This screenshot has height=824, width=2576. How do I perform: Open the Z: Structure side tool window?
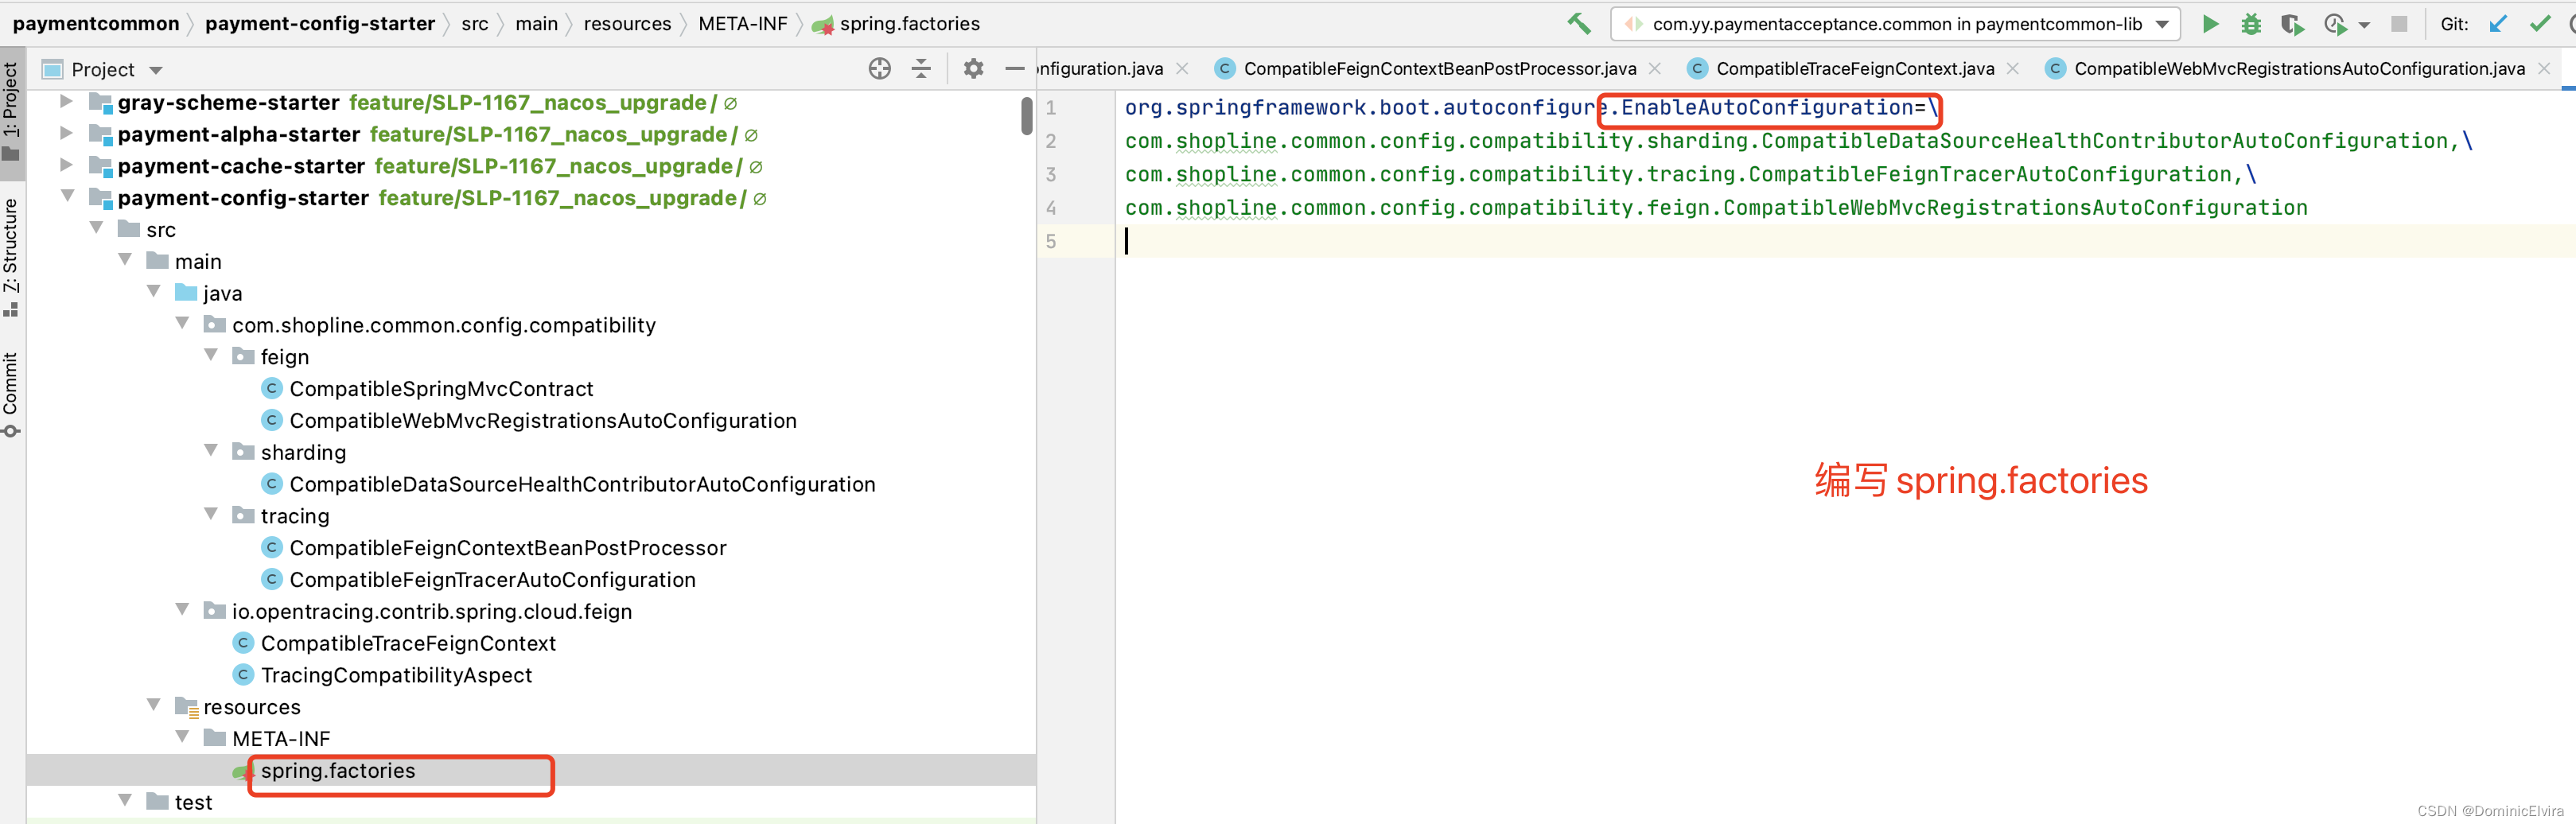[x=11, y=257]
